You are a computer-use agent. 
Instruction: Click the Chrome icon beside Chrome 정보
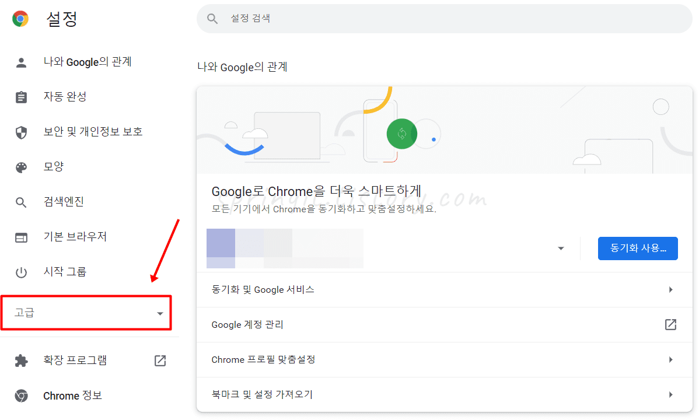coord(21,396)
